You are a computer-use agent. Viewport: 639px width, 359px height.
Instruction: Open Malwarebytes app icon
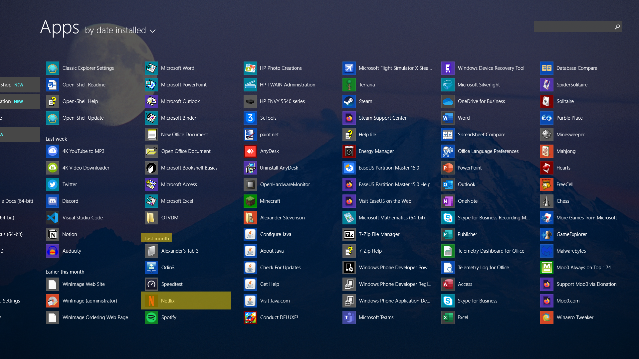point(546,251)
